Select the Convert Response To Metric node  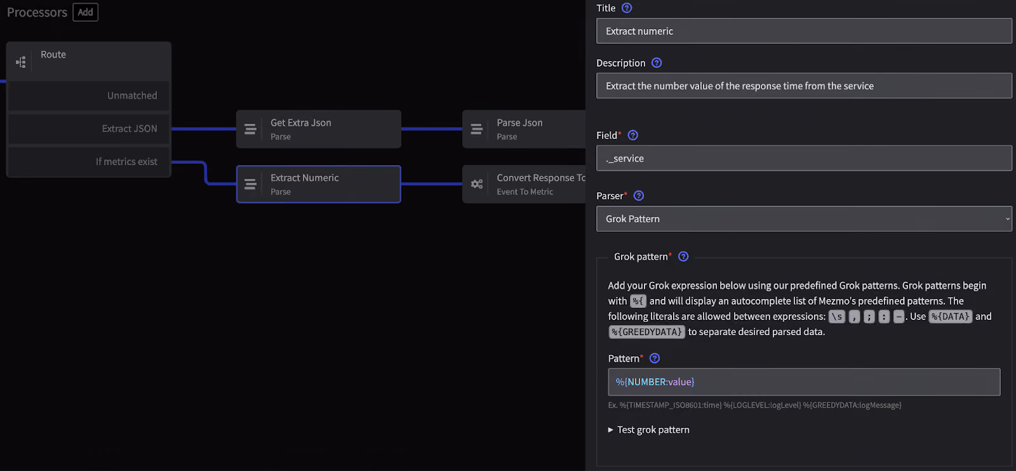coord(524,184)
